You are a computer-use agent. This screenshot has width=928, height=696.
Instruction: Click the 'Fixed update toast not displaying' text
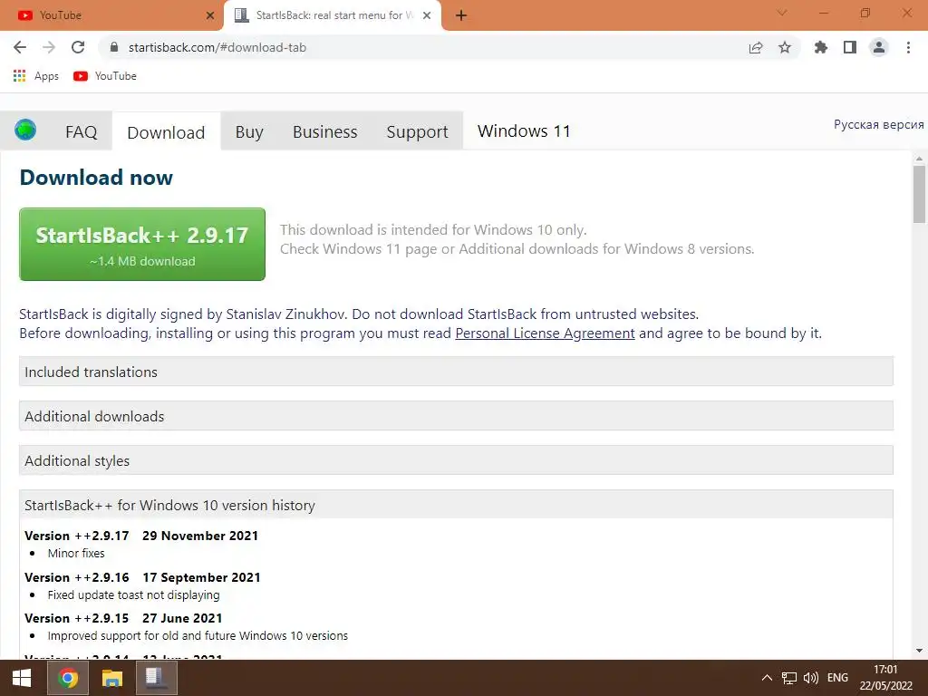pyautogui.click(x=134, y=594)
